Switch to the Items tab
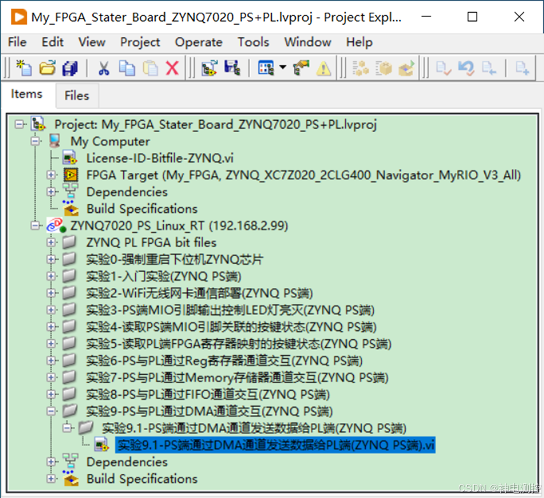This screenshot has height=498, width=544. (27, 94)
